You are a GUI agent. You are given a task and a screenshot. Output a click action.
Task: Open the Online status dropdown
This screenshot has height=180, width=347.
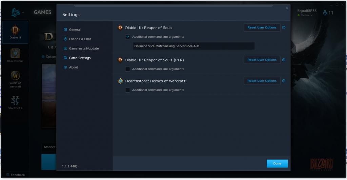pos(305,15)
